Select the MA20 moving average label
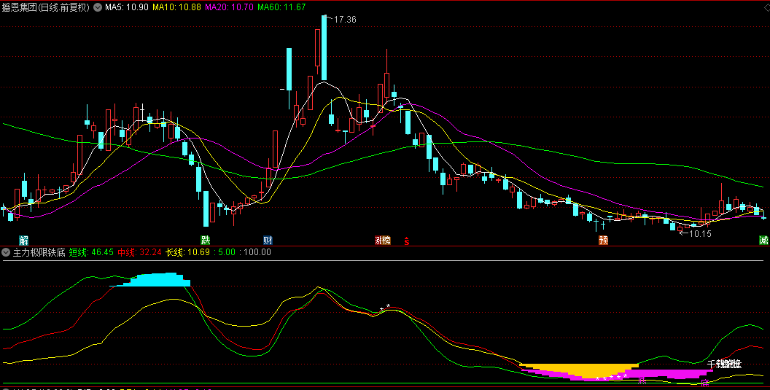Viewport: 770px width, 390px height. click(x=230, y=7)
